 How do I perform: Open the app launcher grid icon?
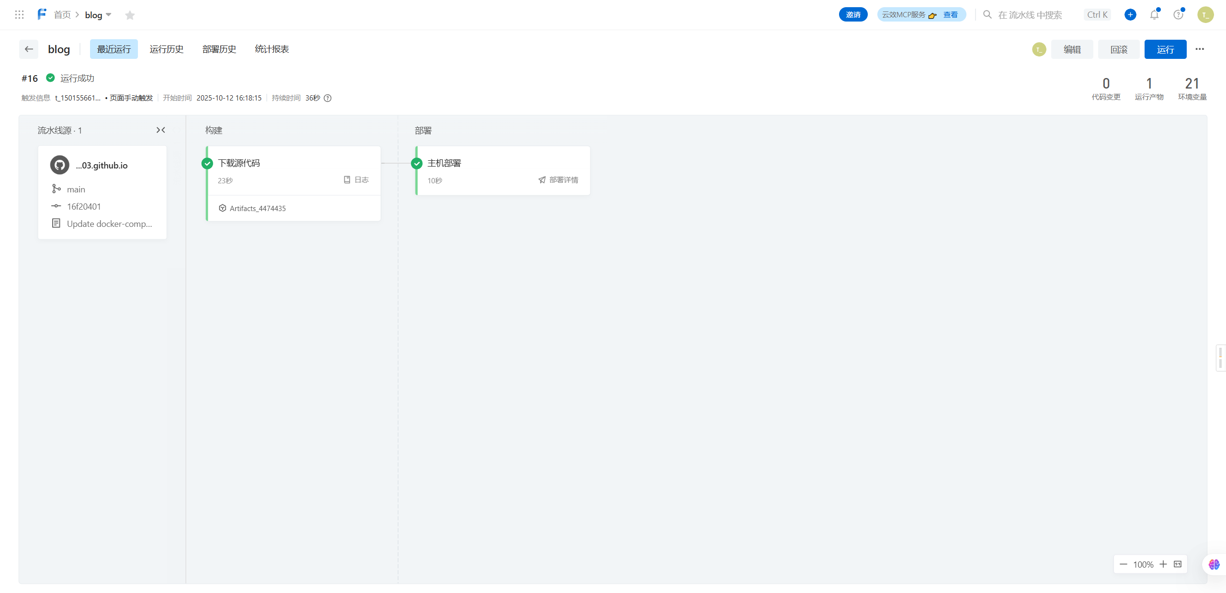tap(19, 15)
